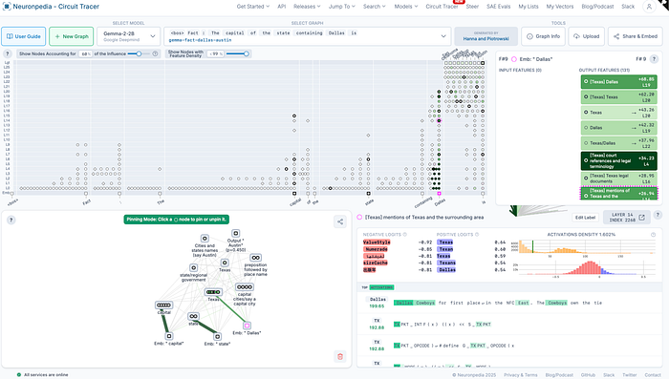Click the influence percentage input field
This screenshot has width=669, height=379.
pyautogui.click(x=85, y=53)
